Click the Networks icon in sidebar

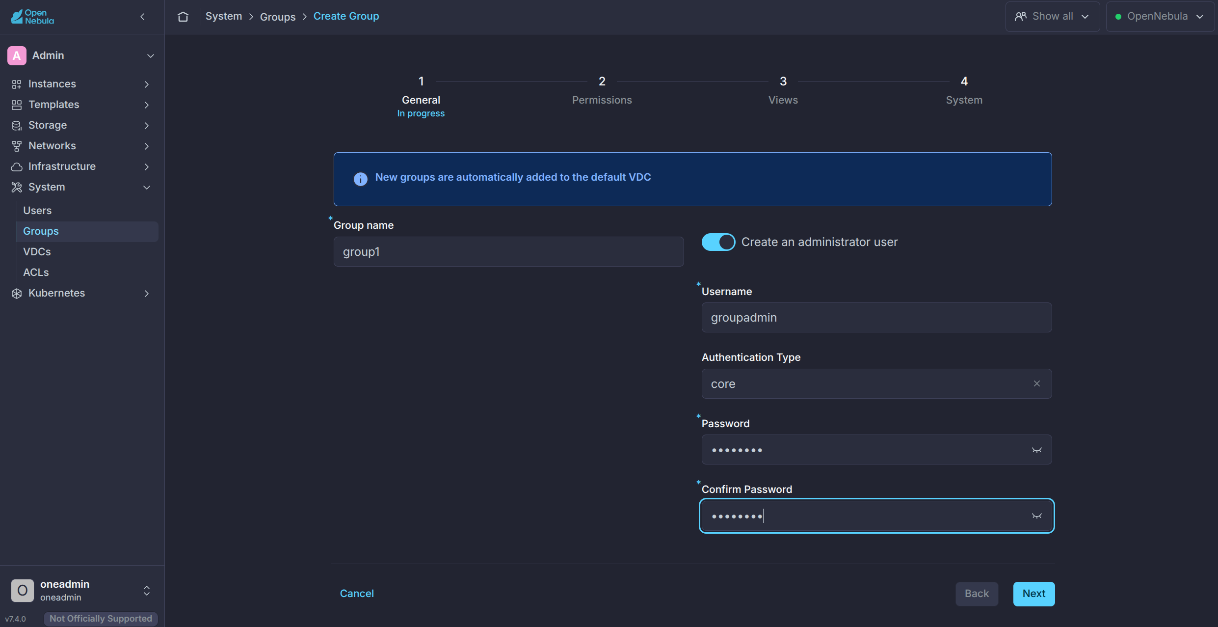click(x=17, y=146)
